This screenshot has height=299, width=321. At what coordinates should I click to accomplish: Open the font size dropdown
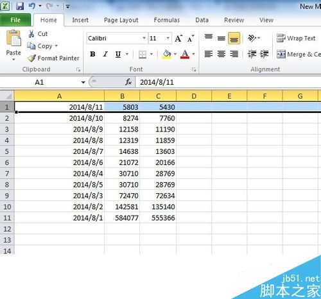[x=168, y=38]
